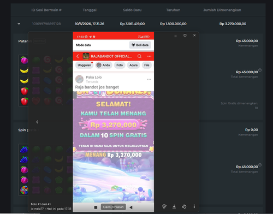Click the 20x rainbow bomb symbol
Viewport: 273px width, 214px height.
click(x=24, y=190)
